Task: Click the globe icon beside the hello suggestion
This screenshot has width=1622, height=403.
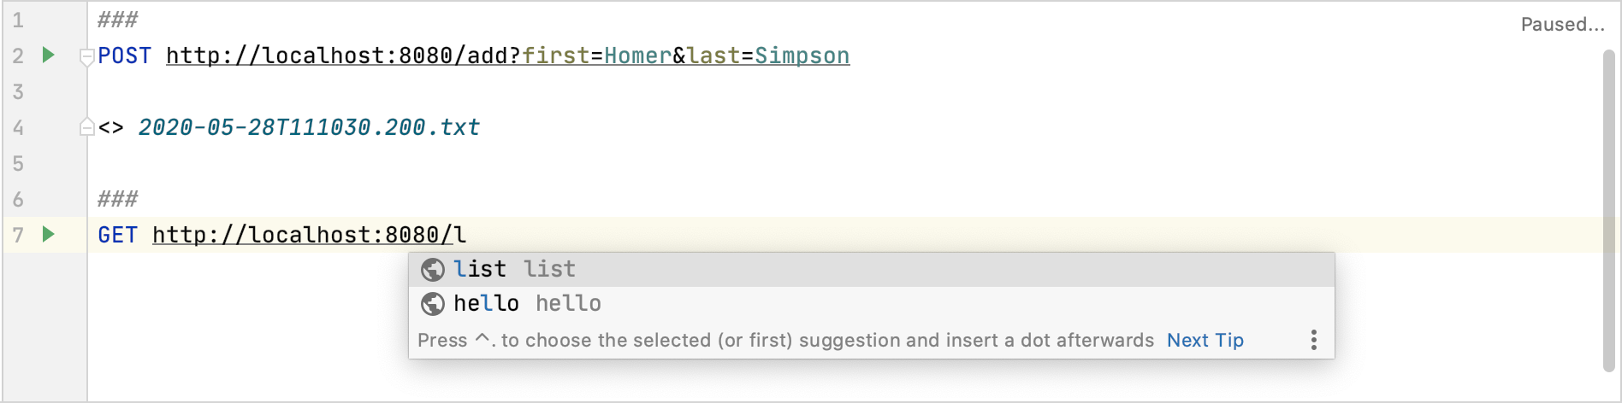Action: [433, 304]
